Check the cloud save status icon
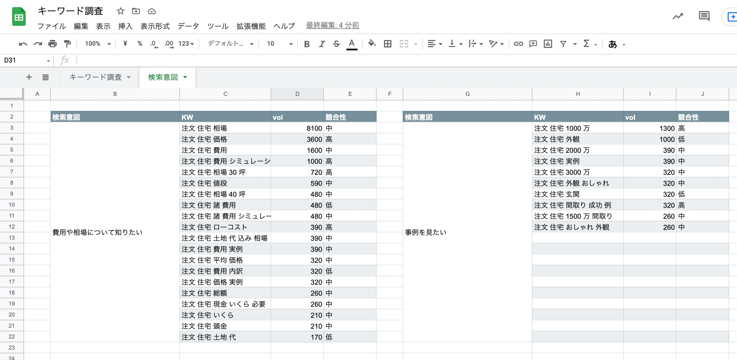 152,12
